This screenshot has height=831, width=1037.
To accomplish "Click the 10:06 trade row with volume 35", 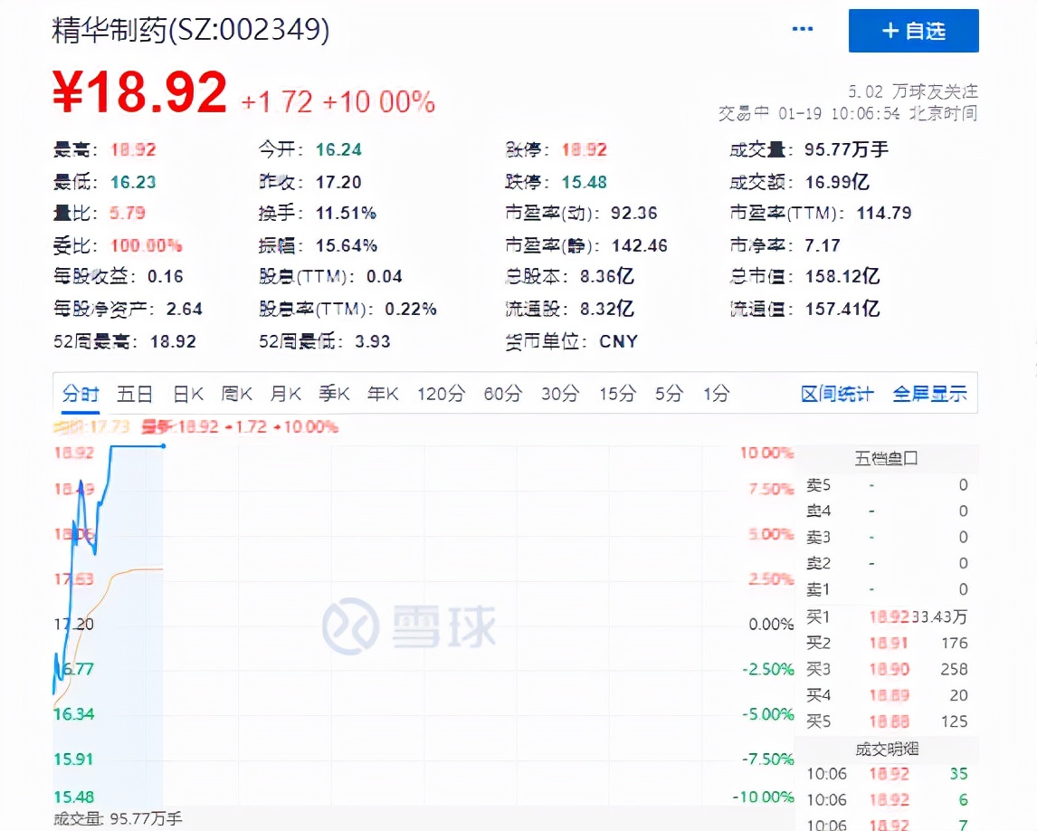I will click(x=887, y=773).
